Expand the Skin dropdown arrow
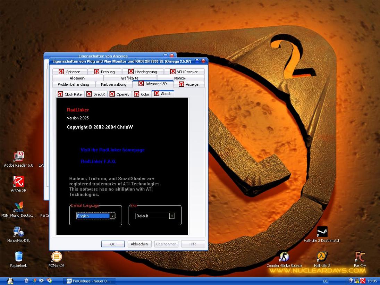 [172, 216]
